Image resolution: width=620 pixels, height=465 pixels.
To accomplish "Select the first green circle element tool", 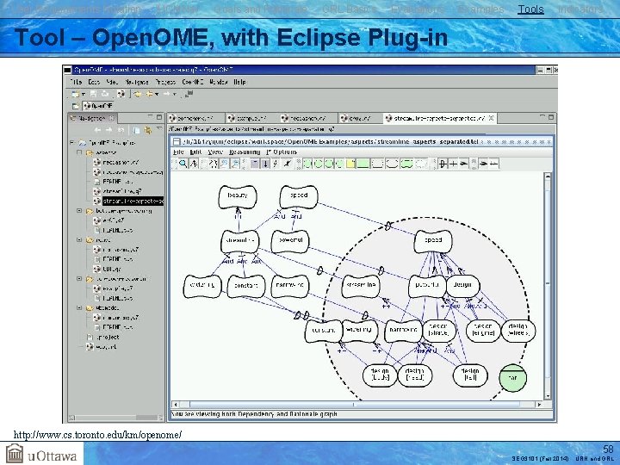I will pos(307,164).
